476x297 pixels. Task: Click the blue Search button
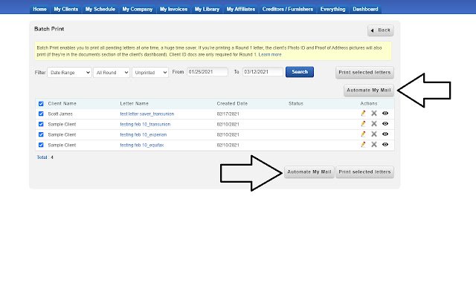click(x=300, y=72)
